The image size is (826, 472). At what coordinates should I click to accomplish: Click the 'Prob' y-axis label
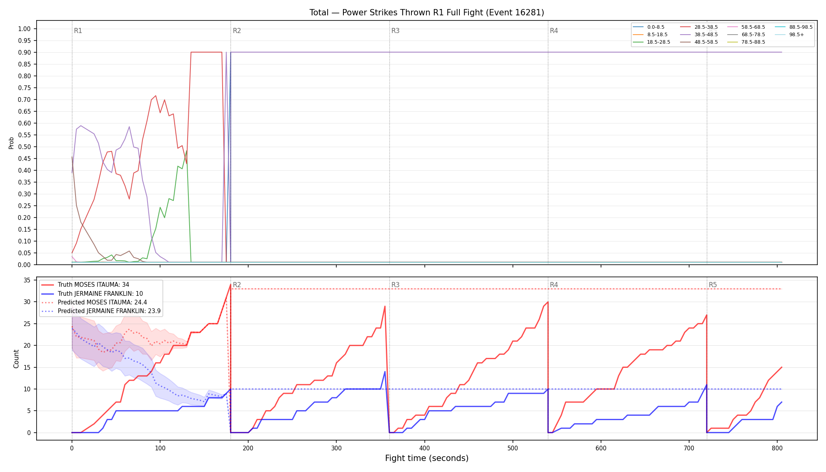tap(11, 143)
